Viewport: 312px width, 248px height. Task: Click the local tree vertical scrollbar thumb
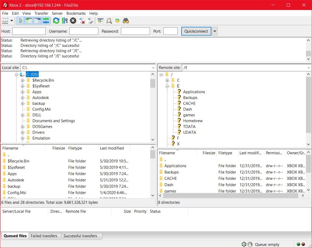[x=153, y=83]
